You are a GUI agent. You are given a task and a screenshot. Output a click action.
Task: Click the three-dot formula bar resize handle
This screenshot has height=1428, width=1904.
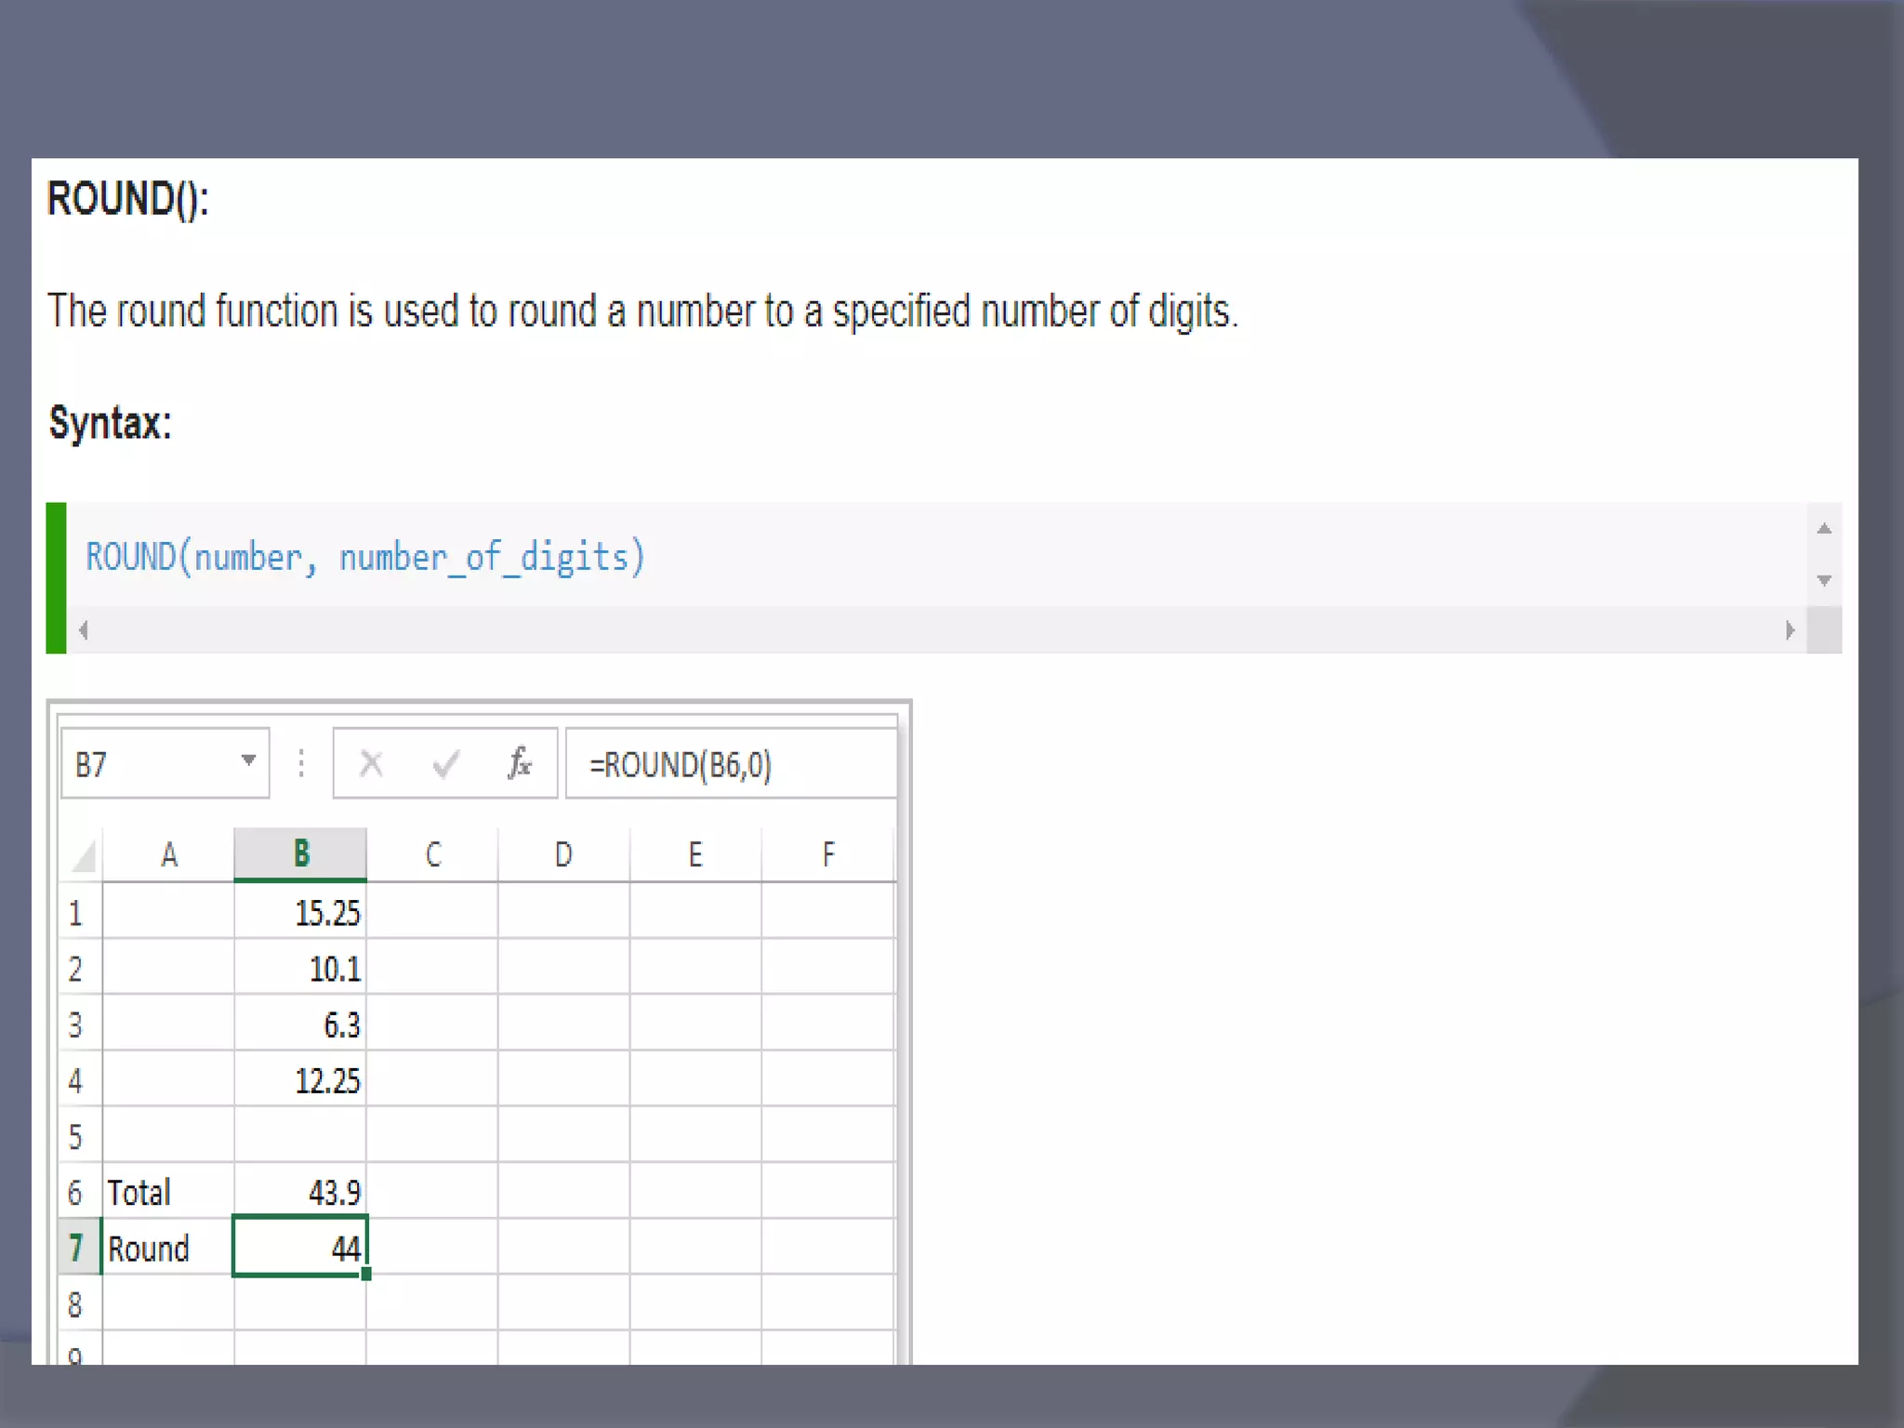pos(301,763)
